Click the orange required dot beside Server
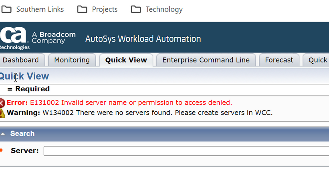329x173 pixels. 1,151
